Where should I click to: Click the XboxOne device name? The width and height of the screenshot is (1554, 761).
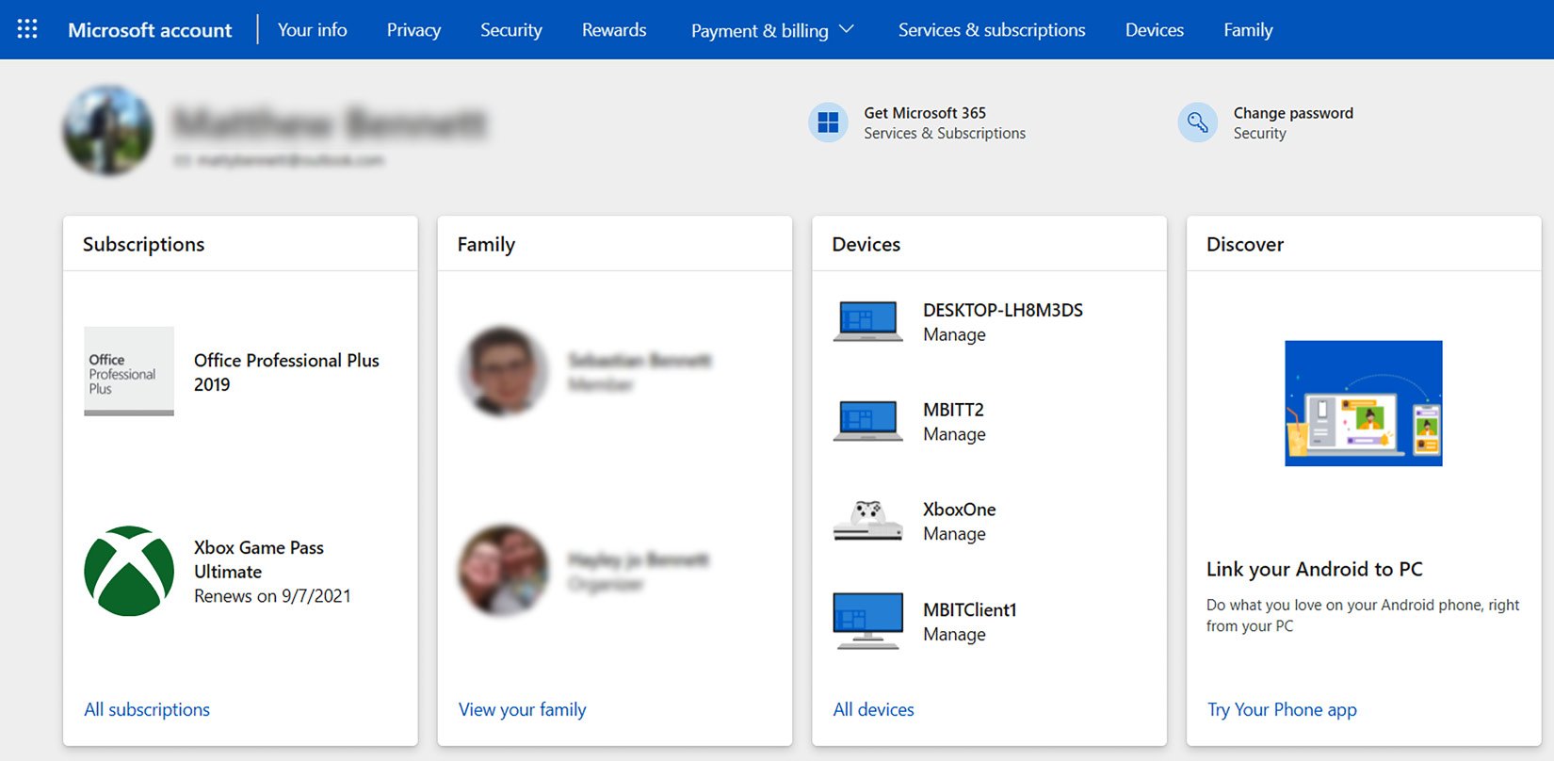[960, 510]
